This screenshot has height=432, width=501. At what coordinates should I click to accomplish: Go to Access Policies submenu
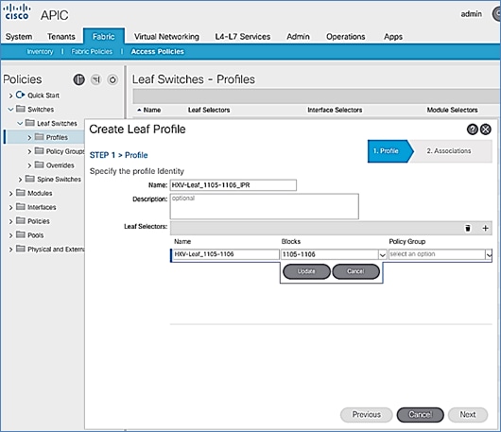(158, 51)
